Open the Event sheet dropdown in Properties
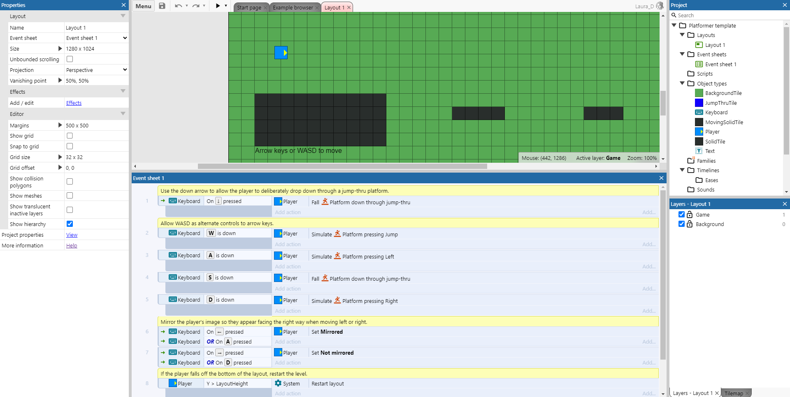Screen dimensions: 790x397 tap(96, 38)
